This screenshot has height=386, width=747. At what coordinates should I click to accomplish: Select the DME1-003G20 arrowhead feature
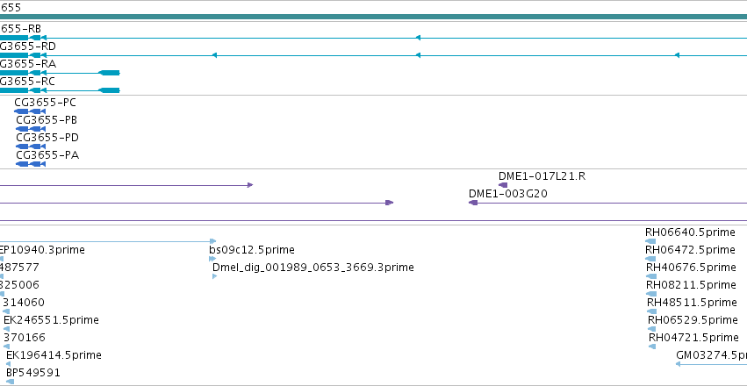(x=473, y=203)
